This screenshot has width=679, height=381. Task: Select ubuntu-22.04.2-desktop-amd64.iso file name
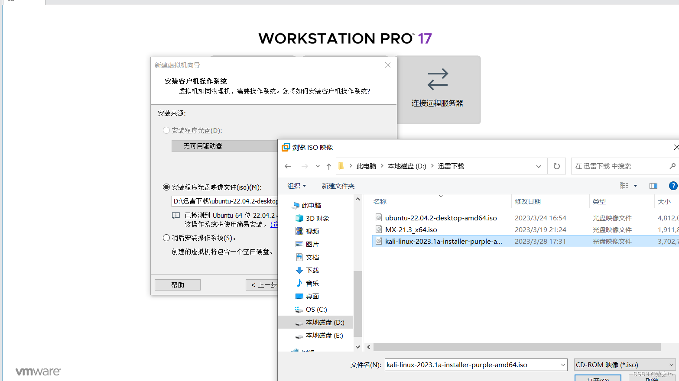click(x=441, y=218)
